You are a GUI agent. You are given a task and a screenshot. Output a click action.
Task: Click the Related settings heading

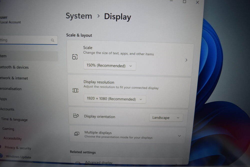pos(83,152)
